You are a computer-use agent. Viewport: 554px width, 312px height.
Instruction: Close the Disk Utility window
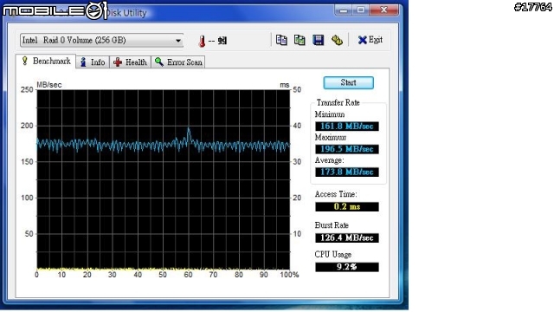384,10
